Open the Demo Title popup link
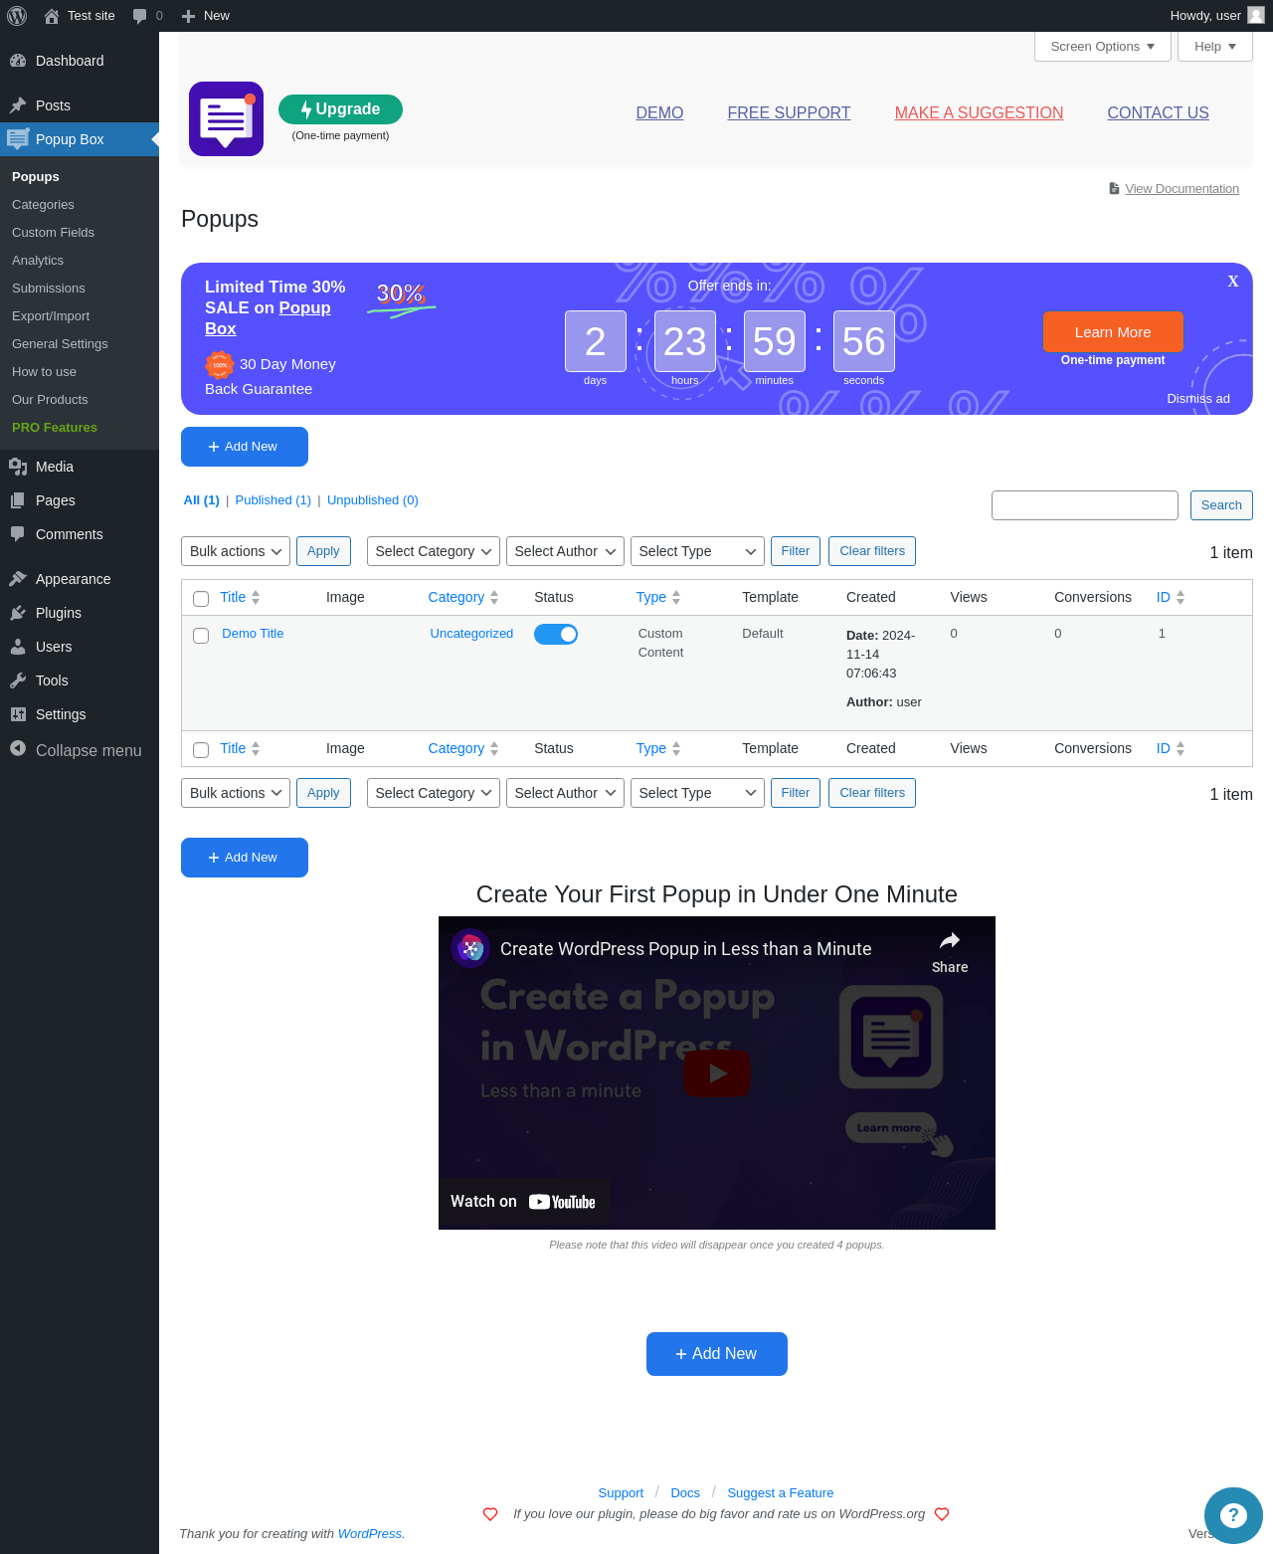Screen dimensions: 1273x1554 pos(253,634)
